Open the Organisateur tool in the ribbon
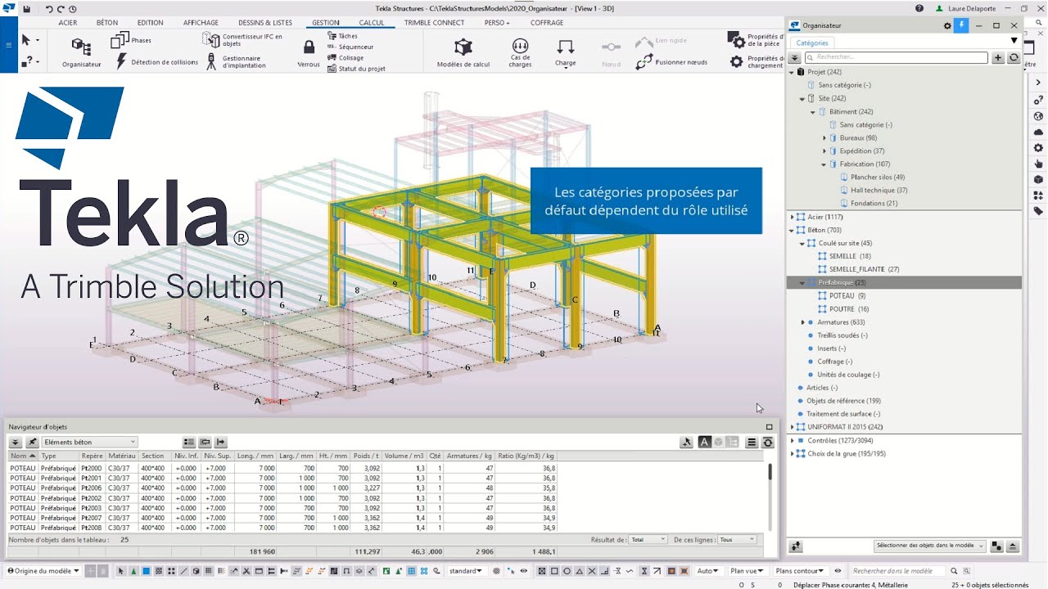Screen dimensions: 1048x589 coord(81,52)
